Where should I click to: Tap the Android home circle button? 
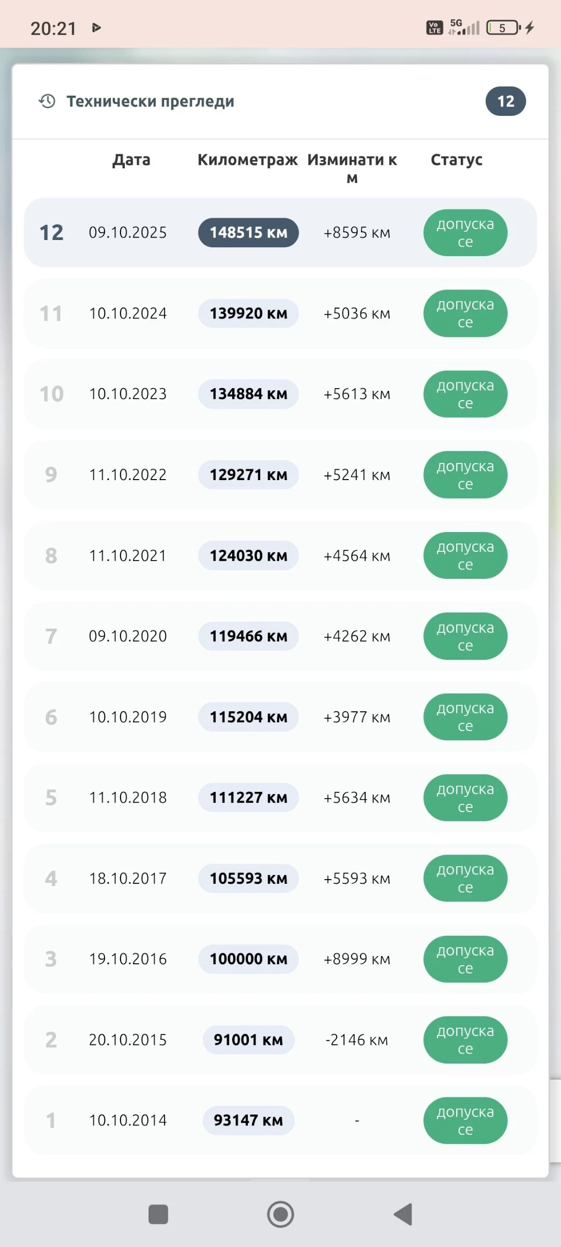[x=280, y=1214]
